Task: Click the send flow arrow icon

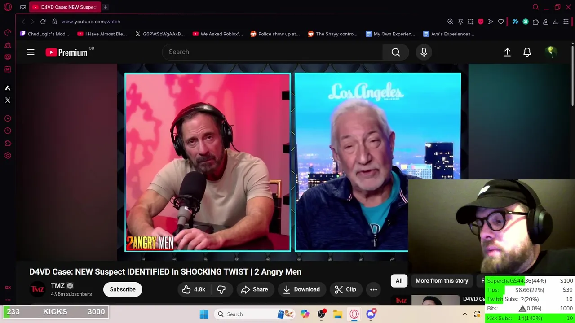Action: point(491,22)
